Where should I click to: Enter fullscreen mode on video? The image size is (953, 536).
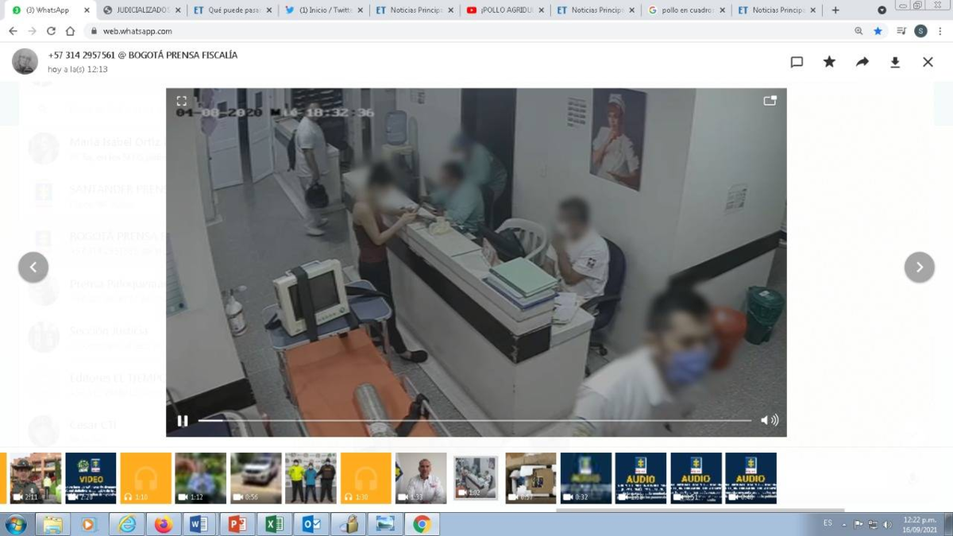coord(182,101)
